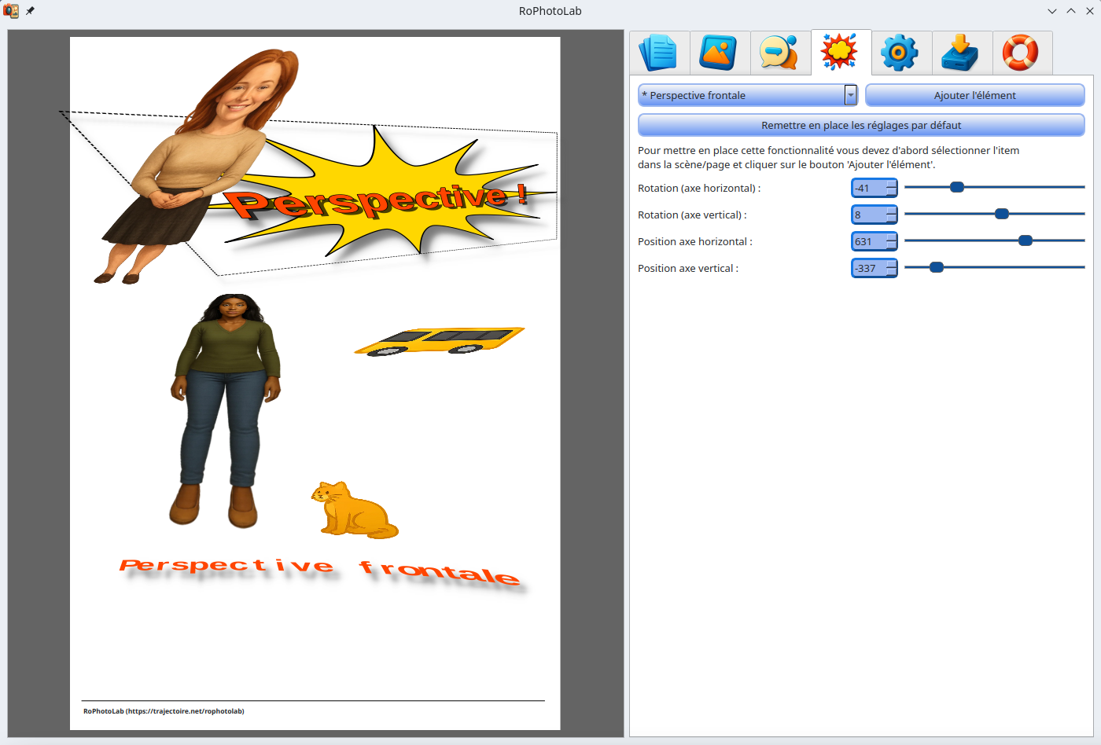Click the Position axe horizontal spinner arrows

(x=892, y=241)
